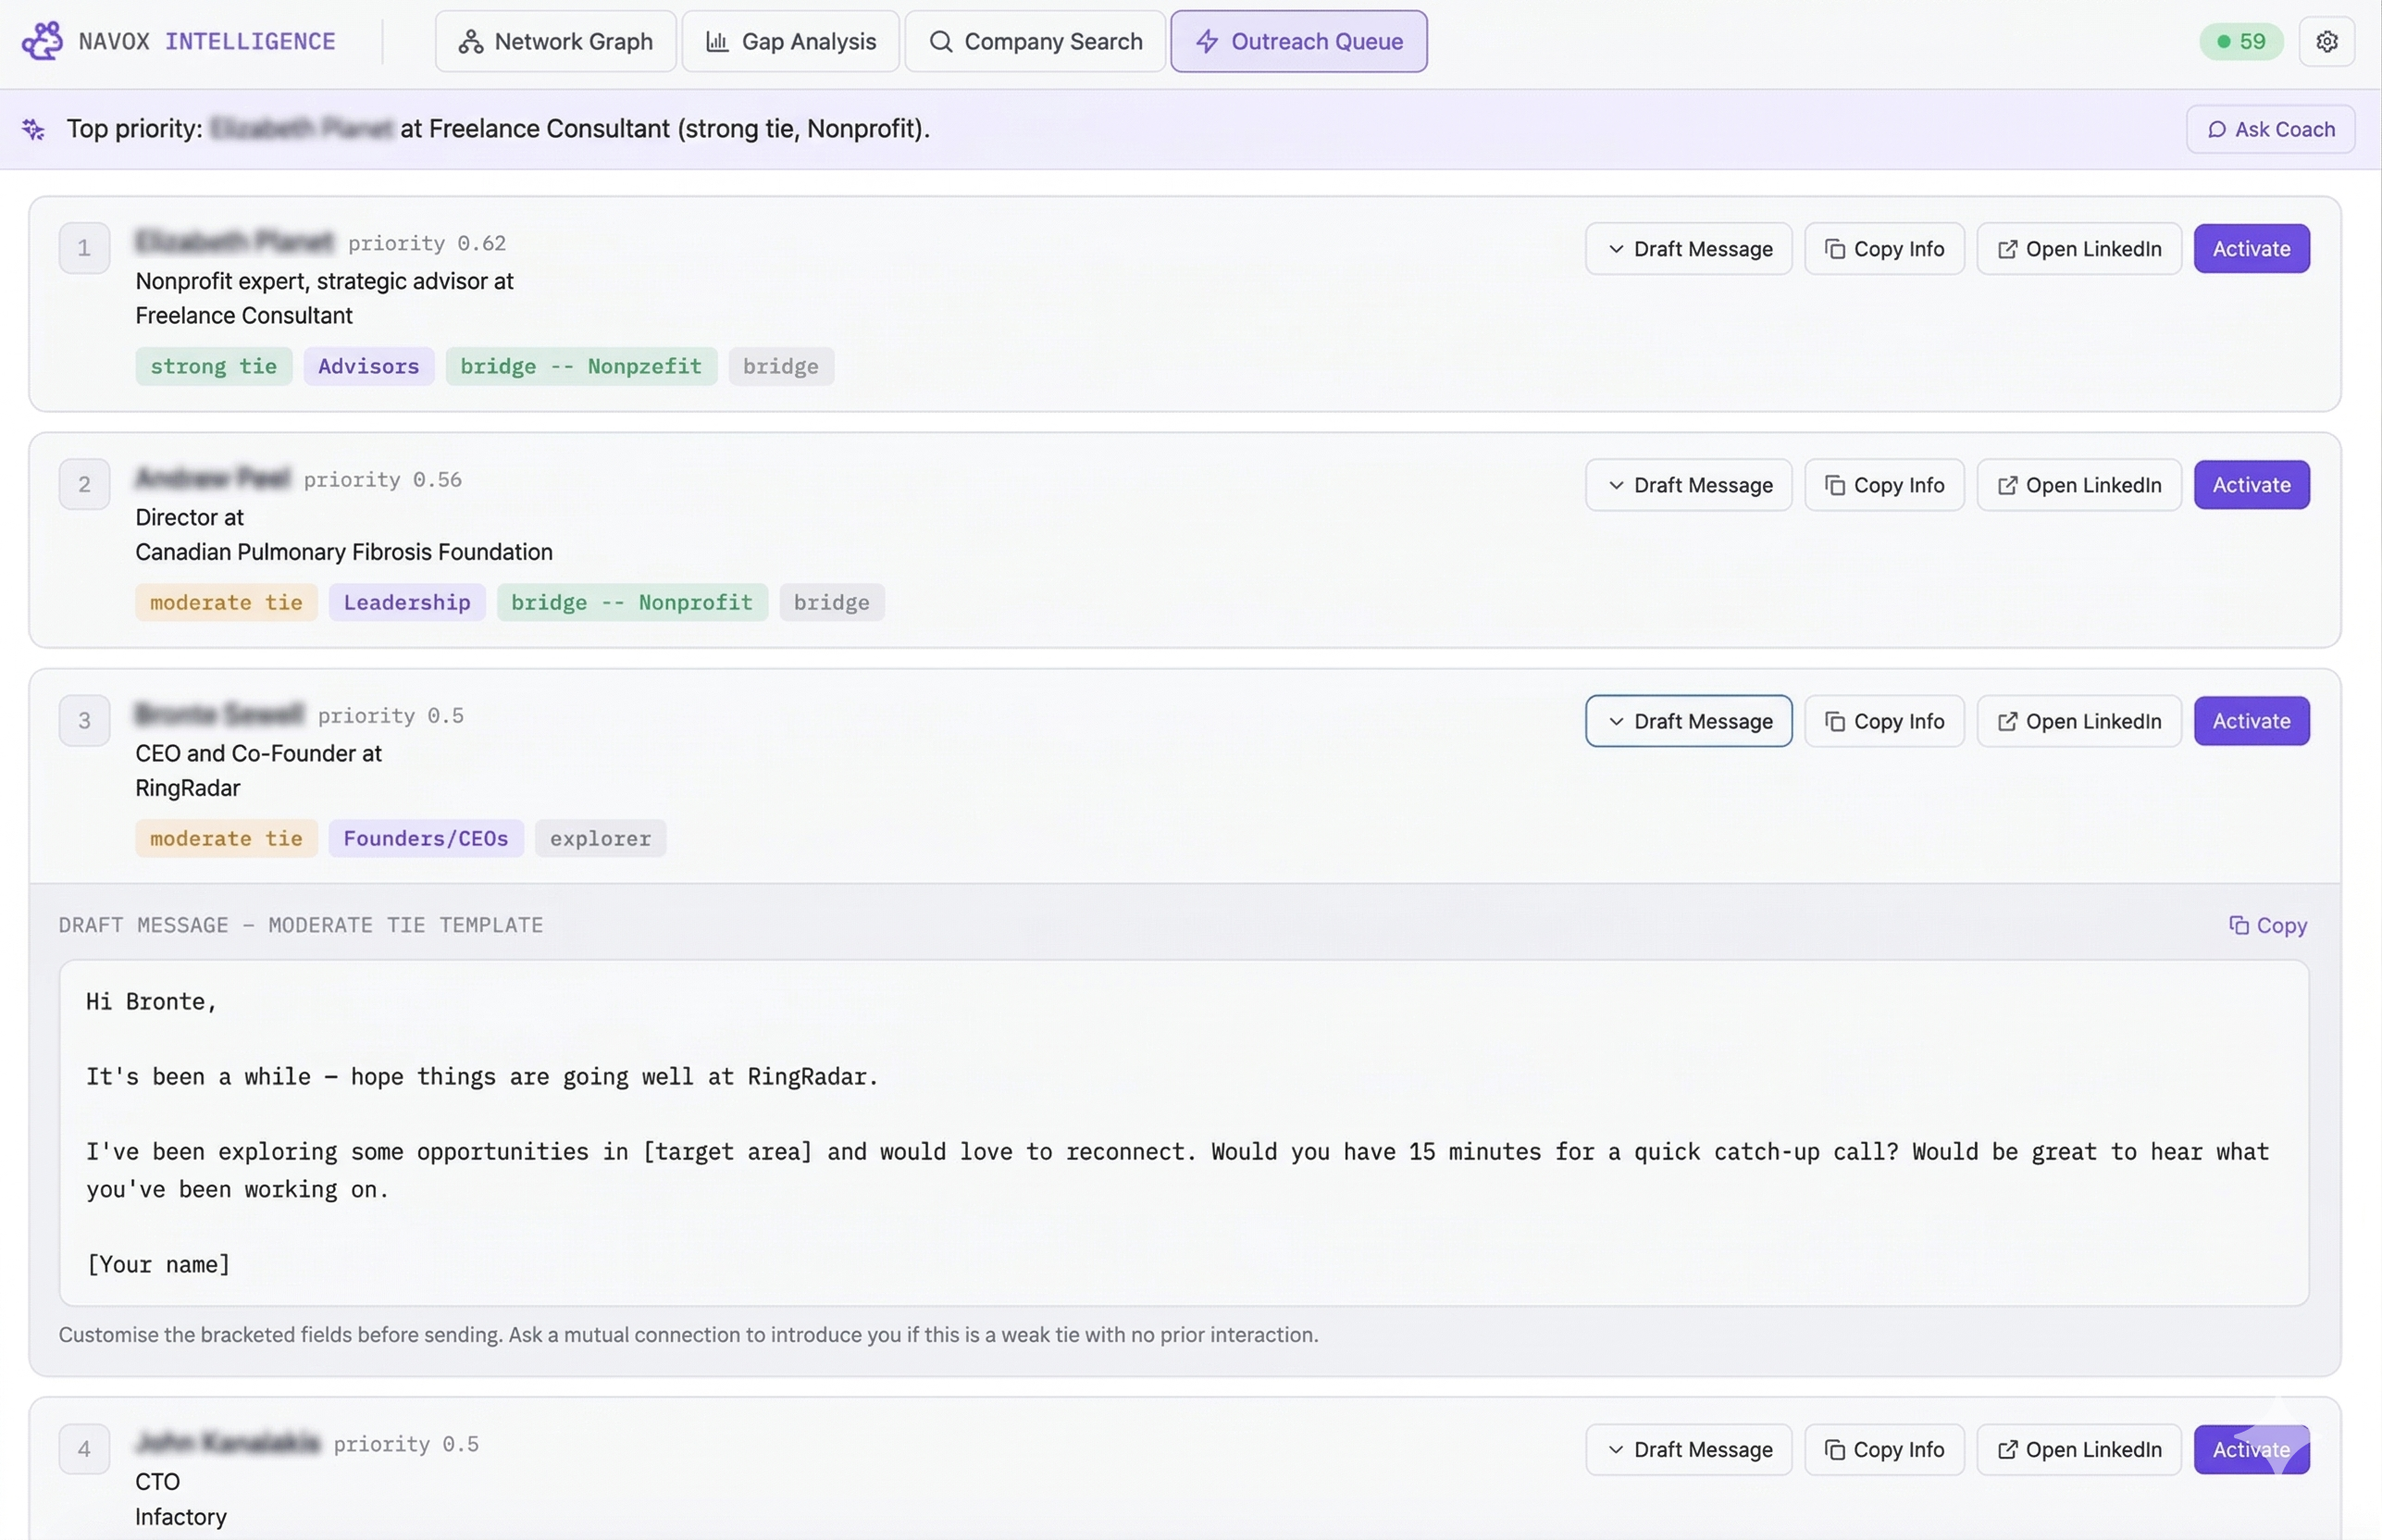2382x1540 pixels.
Task: Click the Navox Intelligence logo icon
Action: click(42, 42)
